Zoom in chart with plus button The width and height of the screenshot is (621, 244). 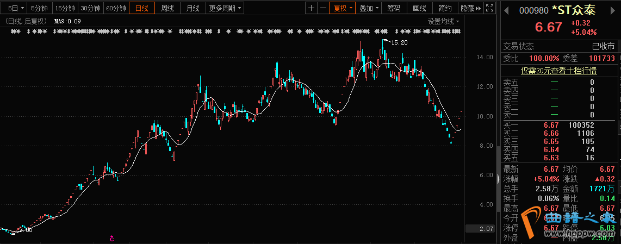(x=311, y=8)
